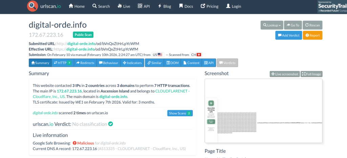Click Show Scans button

coord(180,113)
